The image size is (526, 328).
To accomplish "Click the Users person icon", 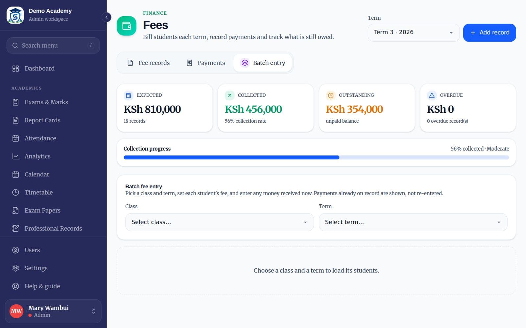I will [x=15, y=250].
